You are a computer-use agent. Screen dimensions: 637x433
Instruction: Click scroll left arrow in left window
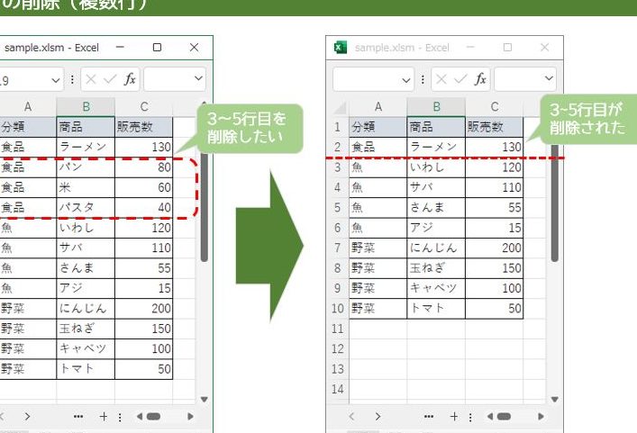click(x=140, y=417)
